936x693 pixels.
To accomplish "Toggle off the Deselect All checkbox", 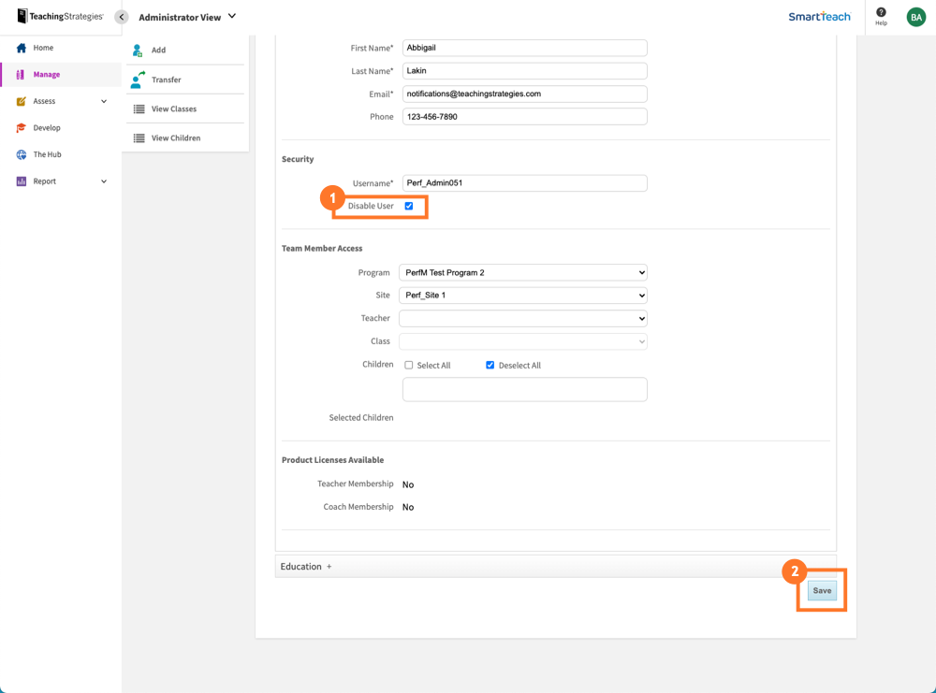I will [490, 365].
